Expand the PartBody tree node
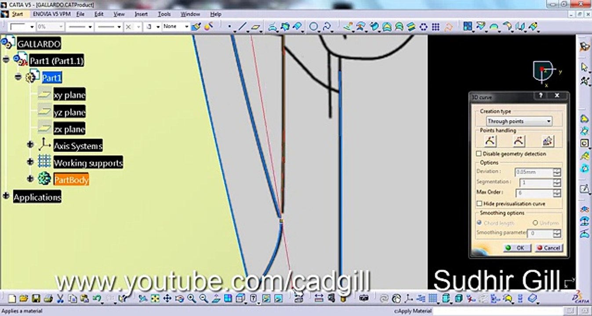 click(30, 179)
